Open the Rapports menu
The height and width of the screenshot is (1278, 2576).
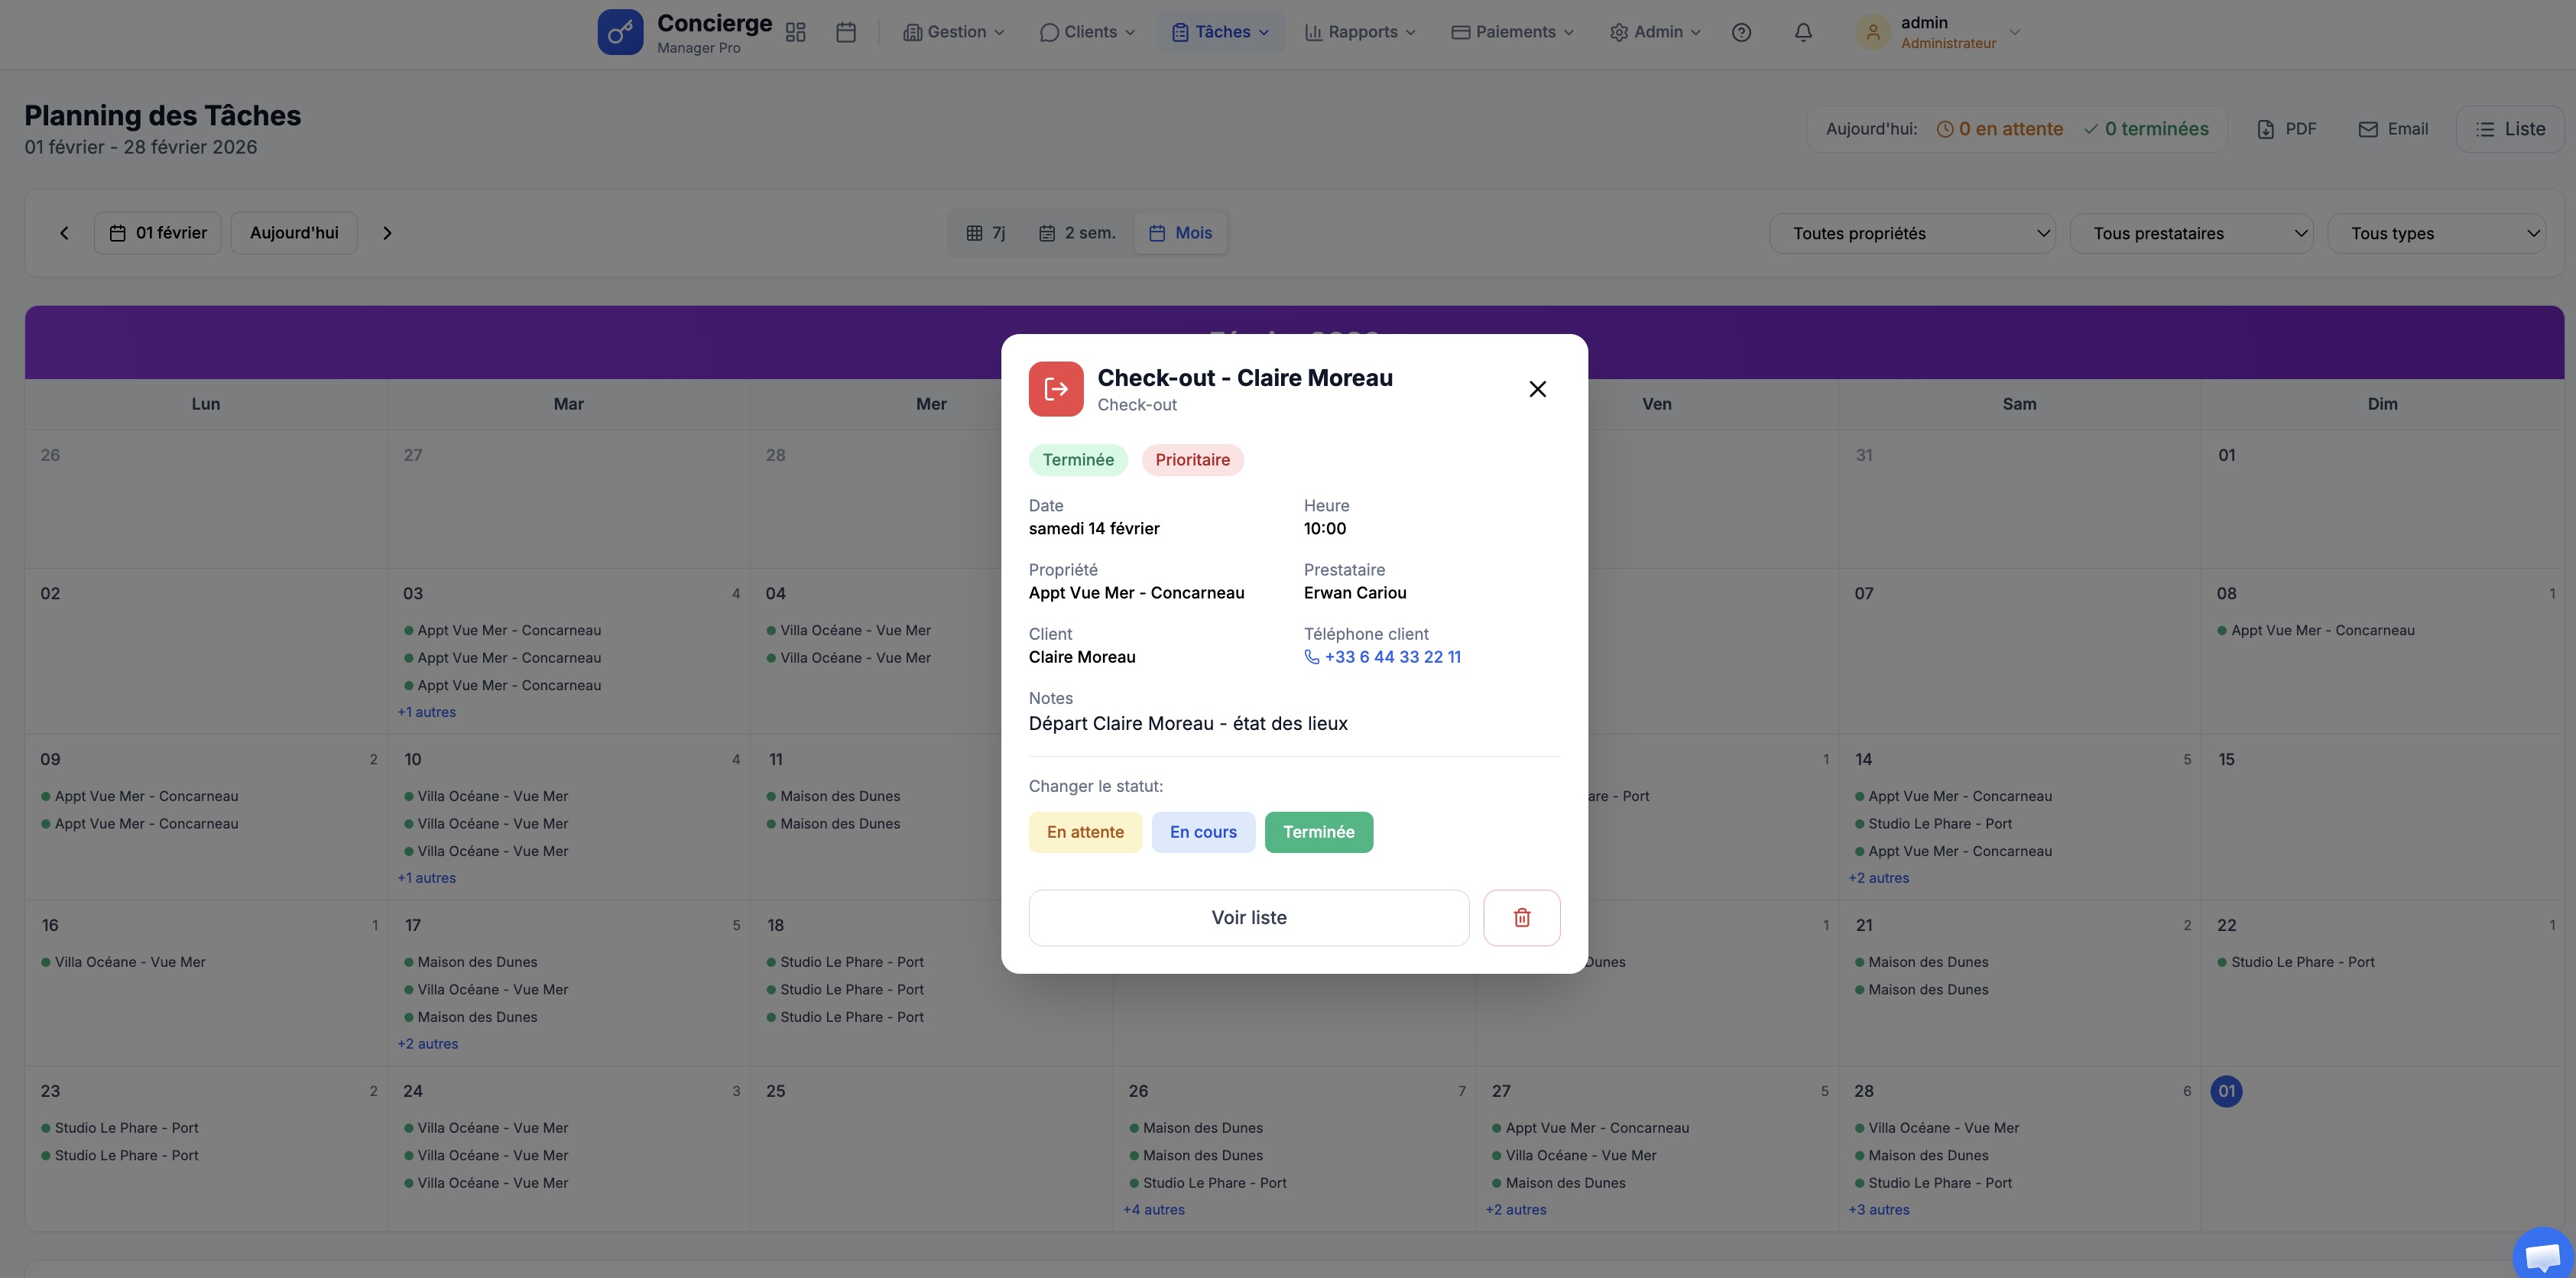[1360, 32]
